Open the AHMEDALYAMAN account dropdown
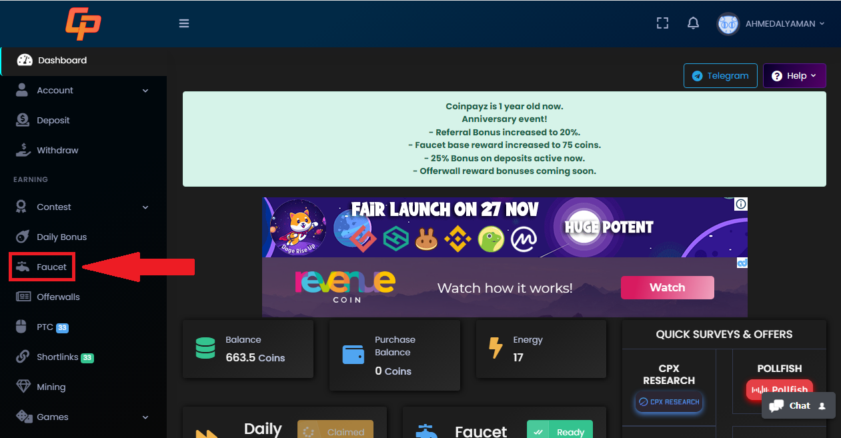The width and height of the screenshot is (841, 438). (x=784, y=23)
